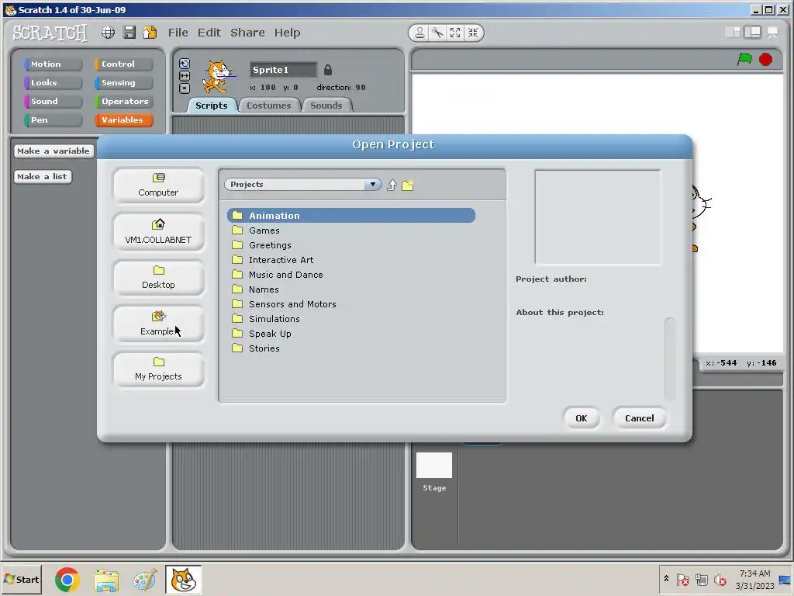Select the Simulations folder
794x596 pixels.
[351, 319]
